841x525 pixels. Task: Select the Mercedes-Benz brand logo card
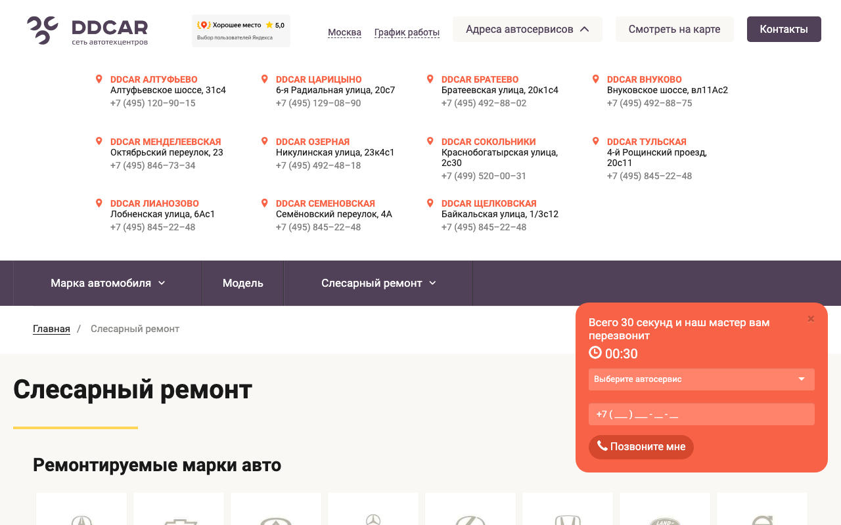(x=373, y=509)
